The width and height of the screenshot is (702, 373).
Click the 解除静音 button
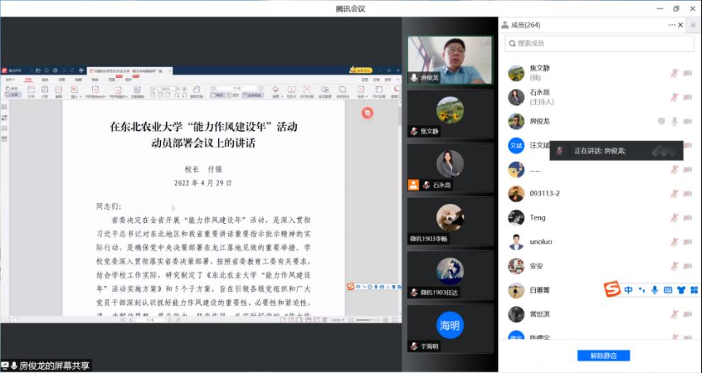(603, 355)
